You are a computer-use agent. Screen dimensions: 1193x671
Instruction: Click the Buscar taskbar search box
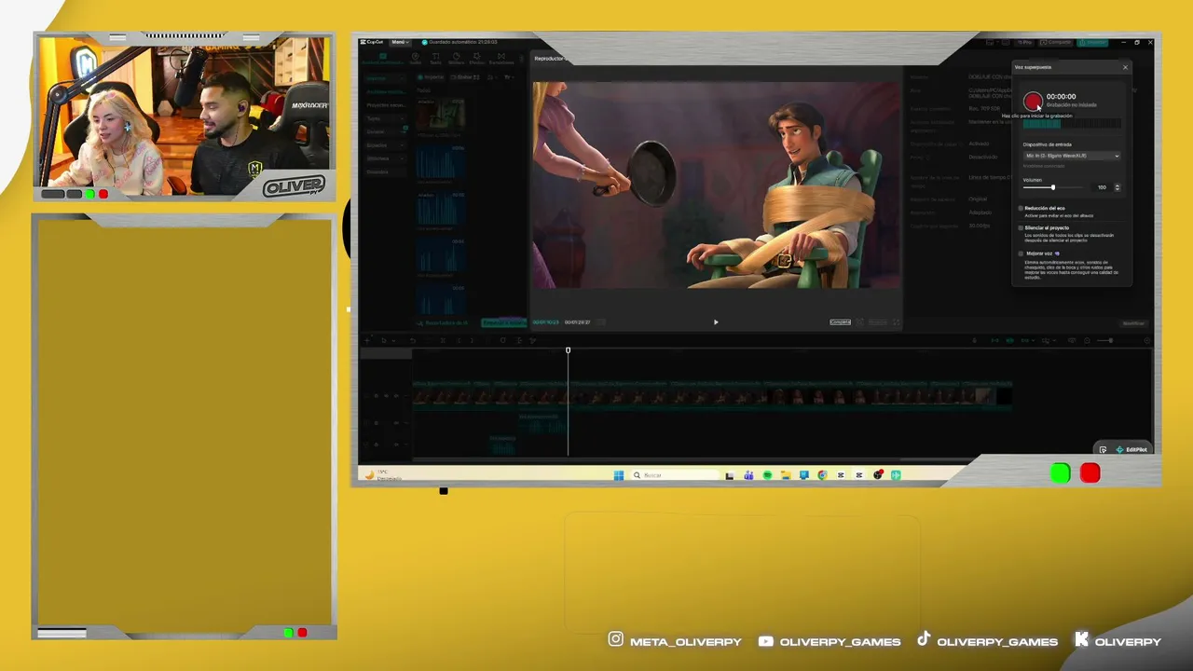tap(675, 475)
